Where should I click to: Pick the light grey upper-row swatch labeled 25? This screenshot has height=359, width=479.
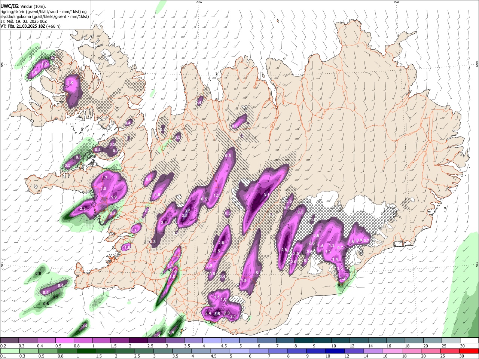(x=451, y=340)
